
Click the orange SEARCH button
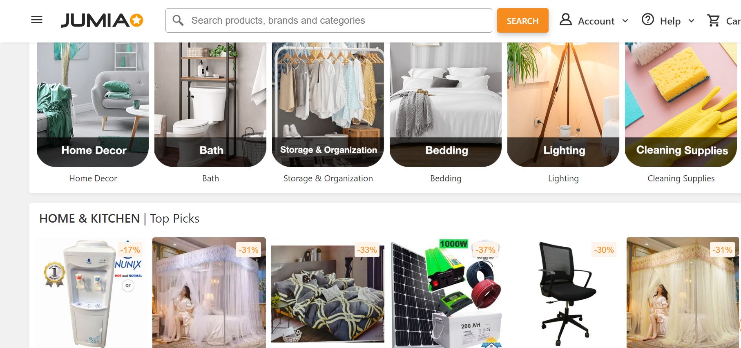[522, 20]
